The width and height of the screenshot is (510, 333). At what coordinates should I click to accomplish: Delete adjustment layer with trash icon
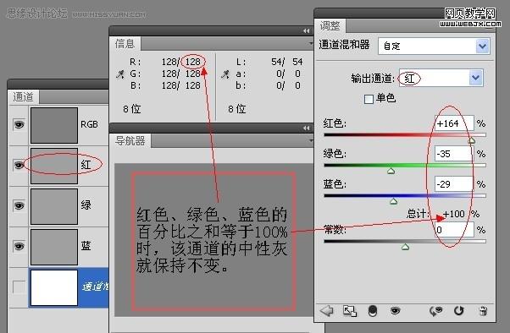[x=484, y=311]
